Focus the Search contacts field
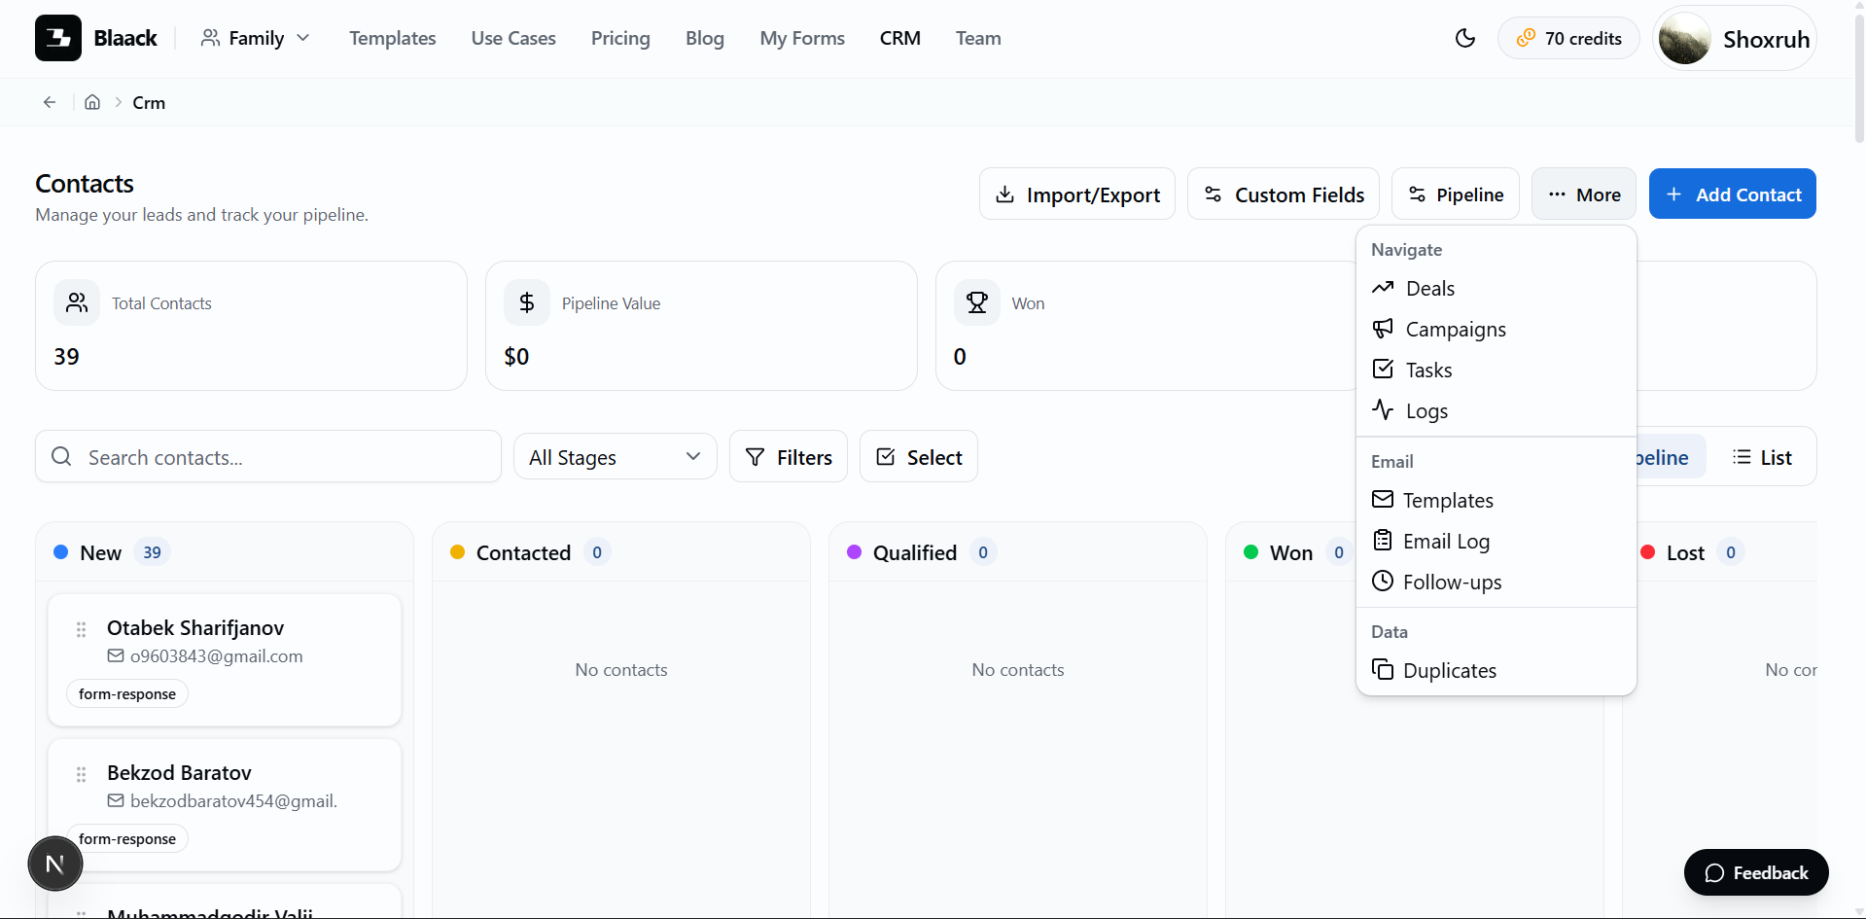1866x919 pixels. point(268,456)
